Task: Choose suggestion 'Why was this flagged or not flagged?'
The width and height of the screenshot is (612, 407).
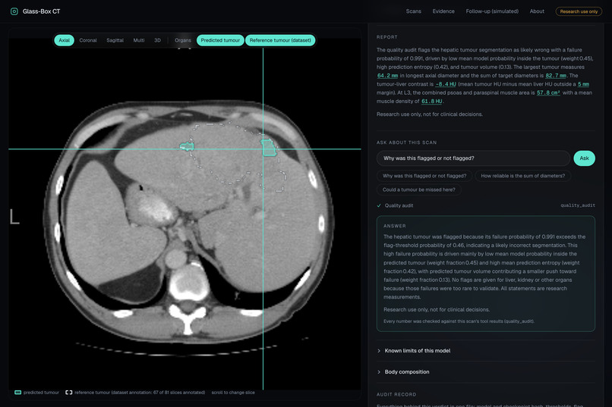Action: coord(424,176)
